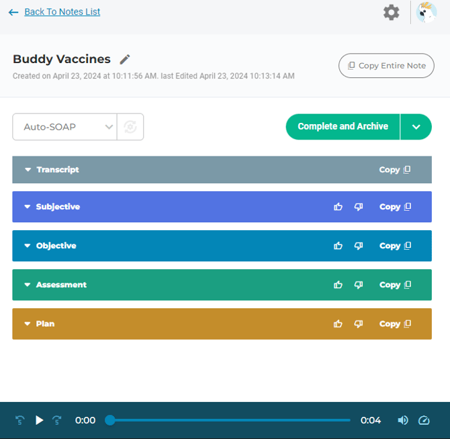The height and width of the screenshot is (439, 450).
Task: Click the regenerate note icon beside Auto-SOAP
Action: tap(130, 127)
